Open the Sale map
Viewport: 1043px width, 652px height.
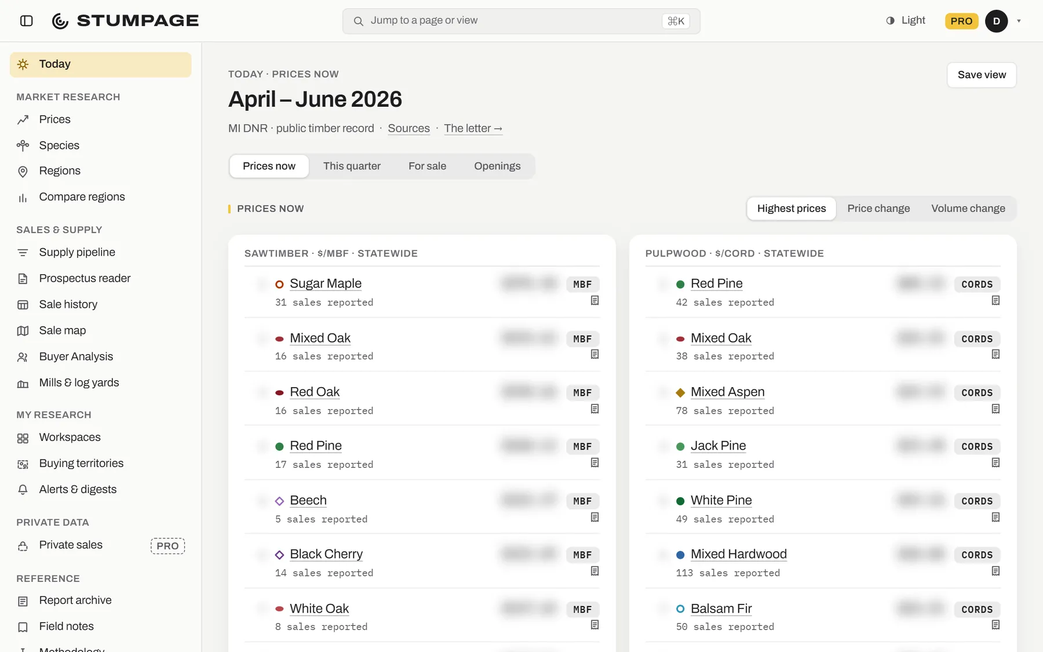101,330
